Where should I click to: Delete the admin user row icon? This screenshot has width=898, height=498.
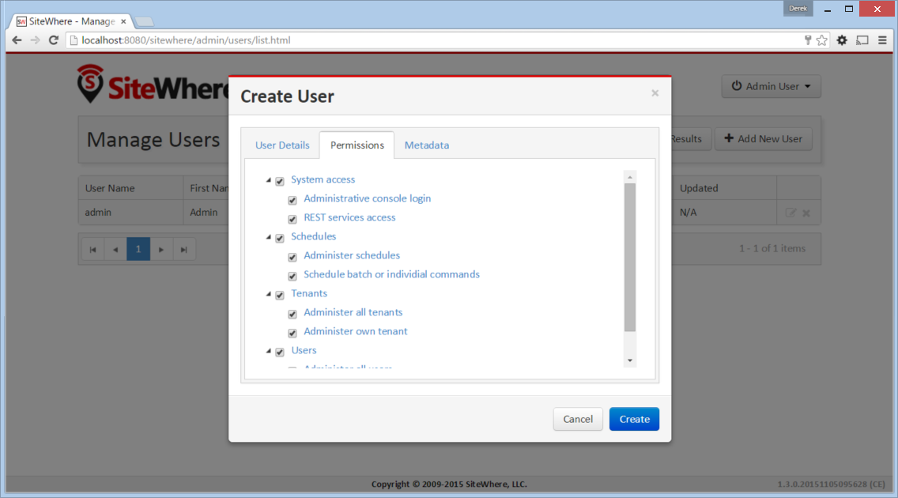click(x=806, y=213)
